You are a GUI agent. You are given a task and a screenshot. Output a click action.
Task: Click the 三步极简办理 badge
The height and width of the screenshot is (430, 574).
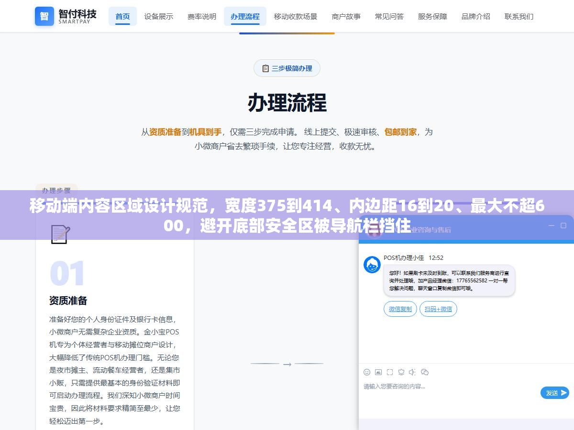click(x=287, y=68)
